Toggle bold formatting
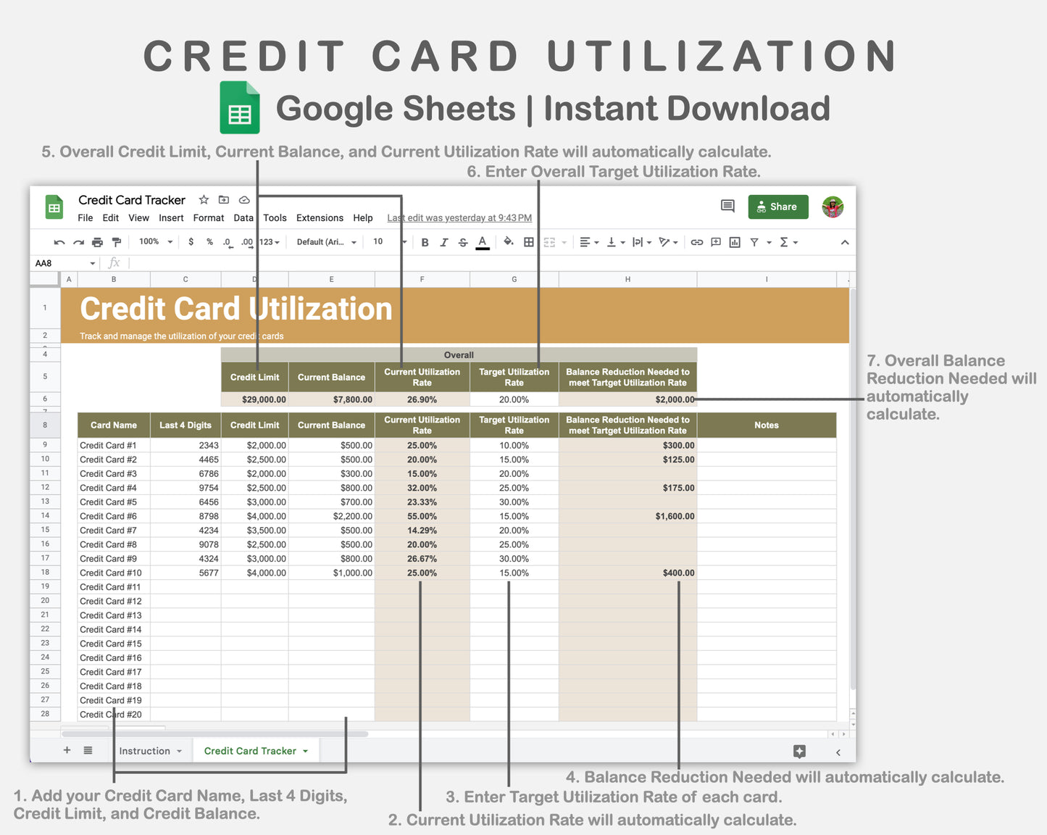The image size is (1047, 835). 425,241
